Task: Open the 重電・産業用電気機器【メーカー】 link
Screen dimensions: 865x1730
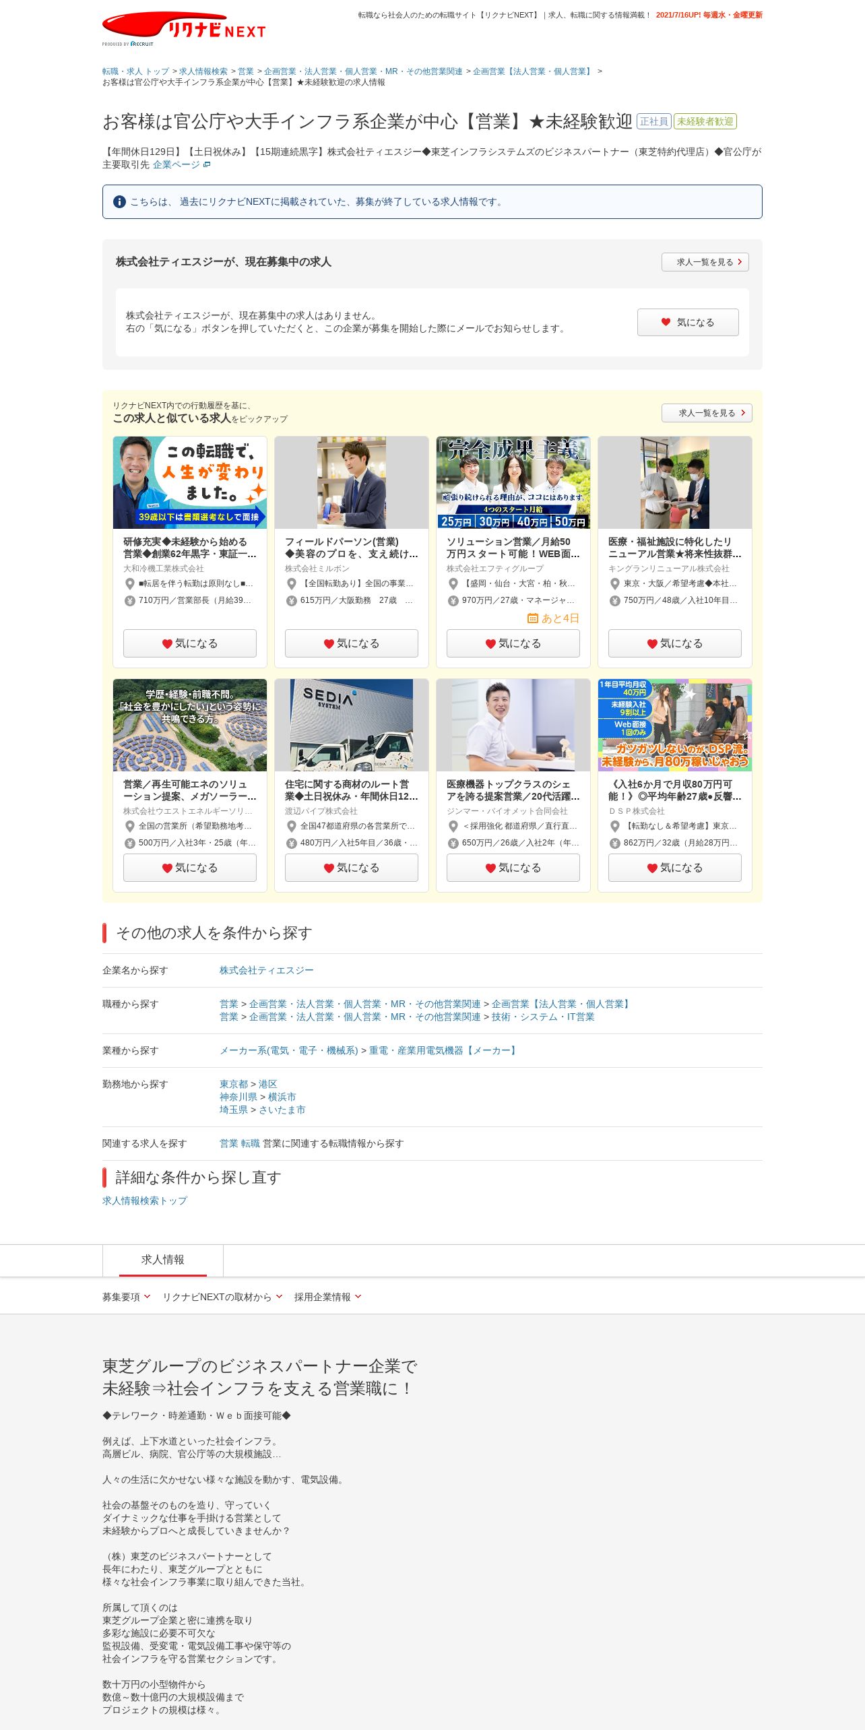Action: (x=443, y=1050)
